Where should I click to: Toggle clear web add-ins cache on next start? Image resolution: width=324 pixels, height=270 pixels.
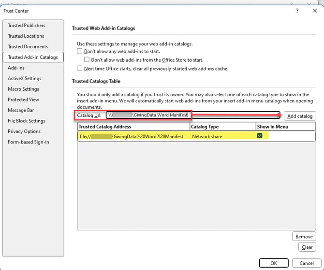[x=80, y=69]
